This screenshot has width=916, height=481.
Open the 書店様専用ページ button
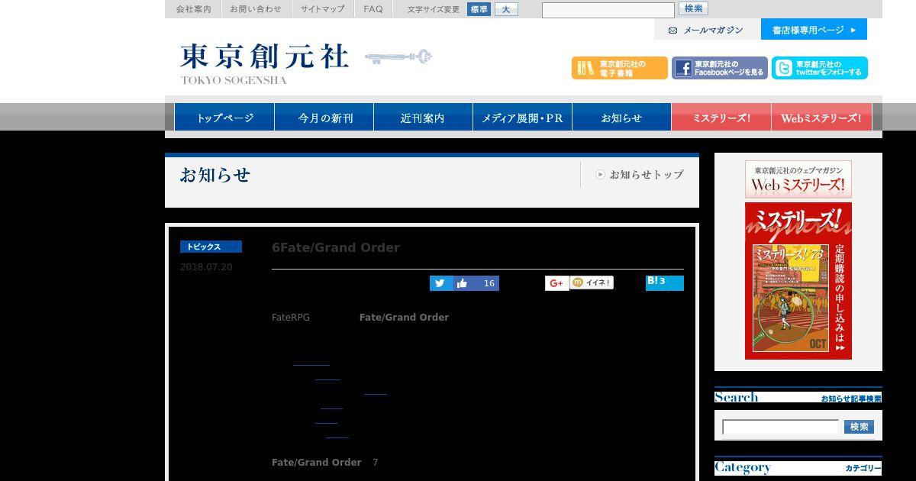click(x=814, y=29)
